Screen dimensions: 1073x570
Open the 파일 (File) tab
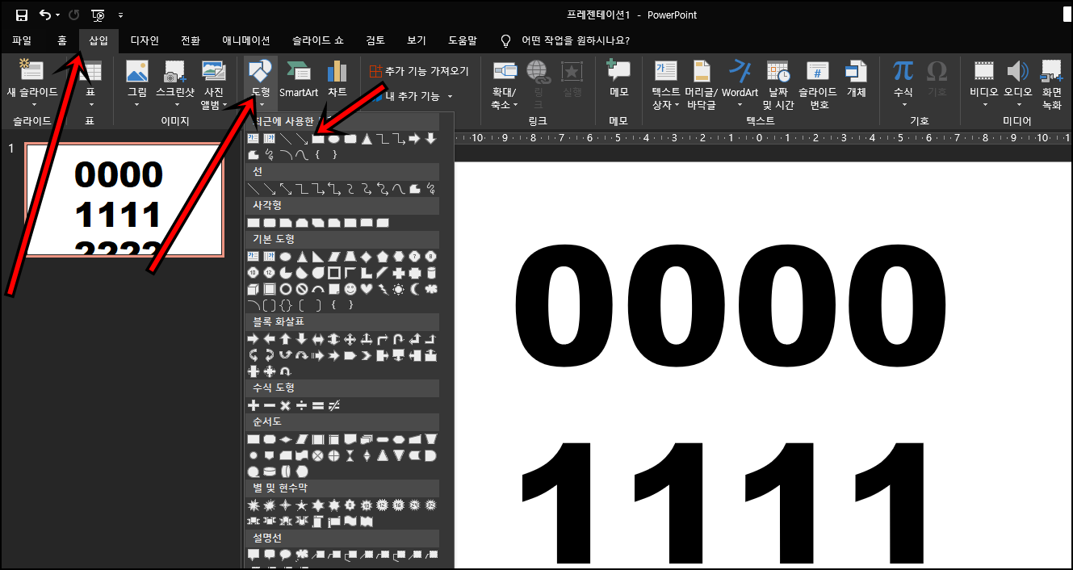(x=22, y=40)
